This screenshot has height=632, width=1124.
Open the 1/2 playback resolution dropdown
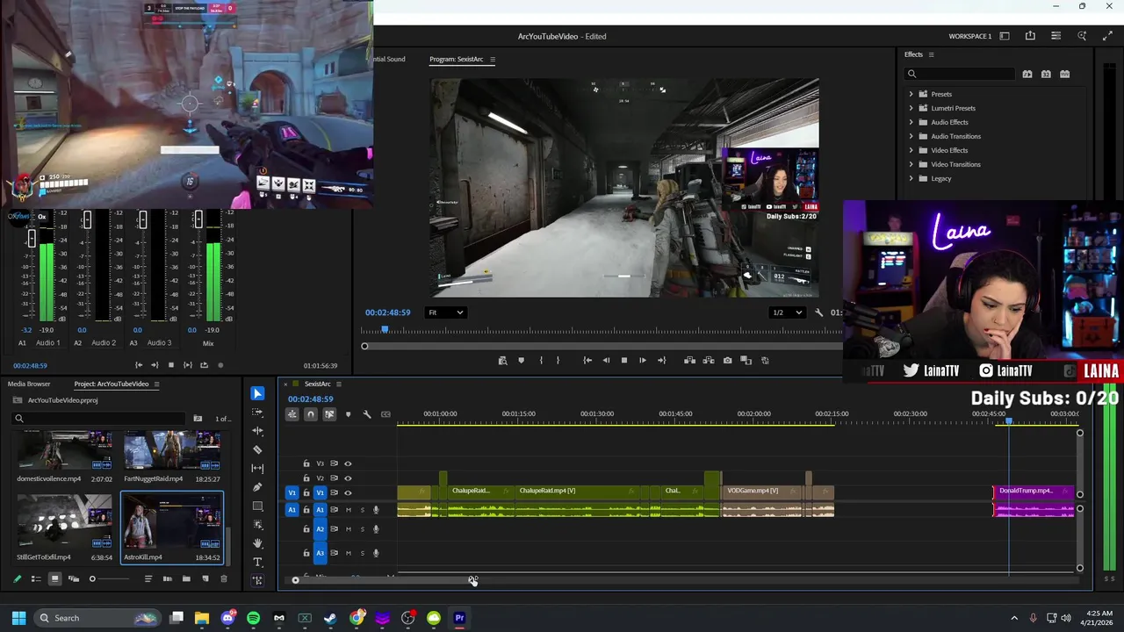pos(787,312)
